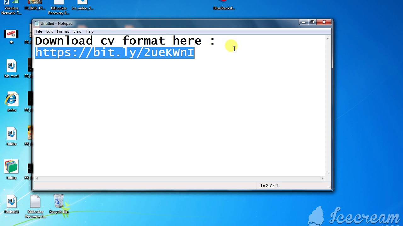
Task: Open the Format menu in Notepad
Action: 63,31
